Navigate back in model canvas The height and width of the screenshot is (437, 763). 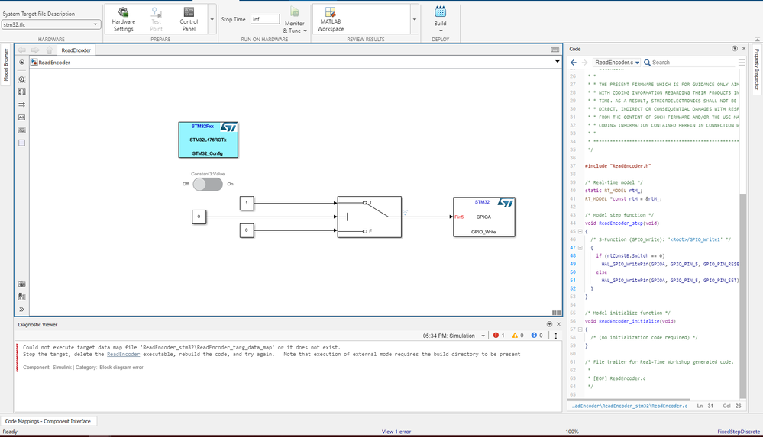pos(21,50)
